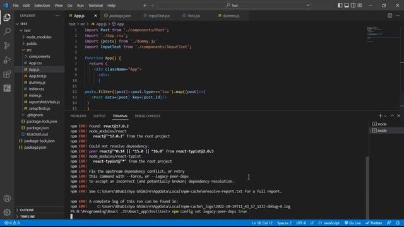The height and width of the screenshot is (227, 404).
Task: Expand the OUTLINE section
Action: pos(39,210)
